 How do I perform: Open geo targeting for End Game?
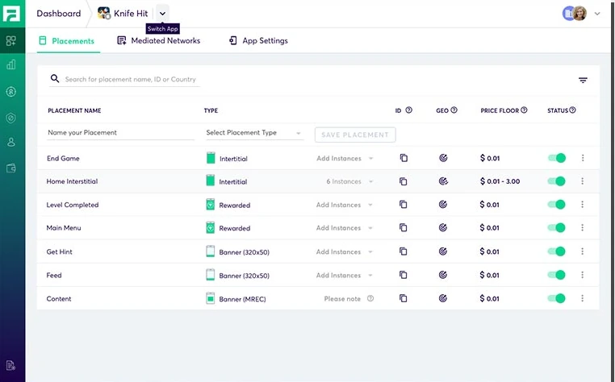(443, 158)
